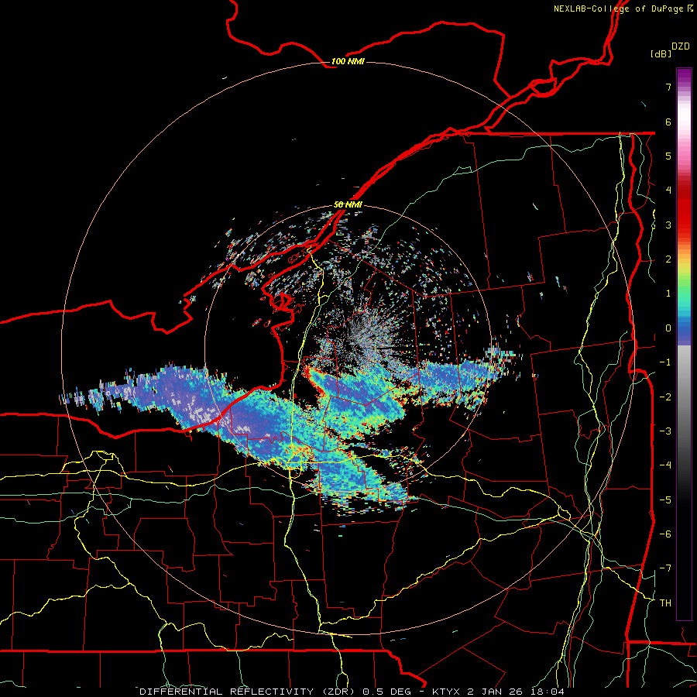
Task: Click the 50 NMI range ring label
Action: pos(348,204)
